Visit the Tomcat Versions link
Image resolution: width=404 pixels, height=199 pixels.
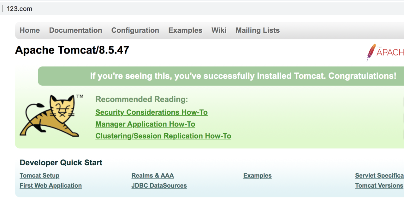379,186
